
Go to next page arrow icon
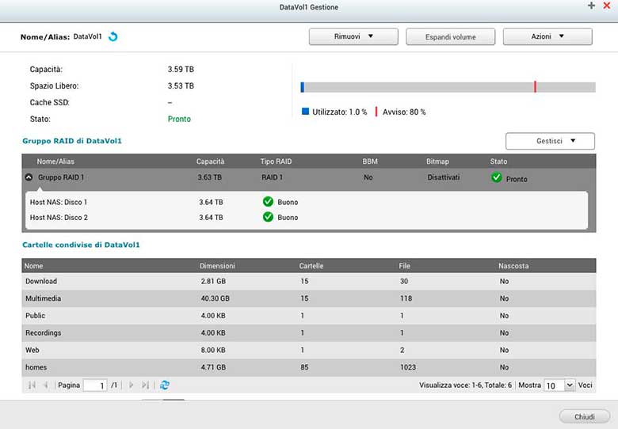click(x=131, y=385)
